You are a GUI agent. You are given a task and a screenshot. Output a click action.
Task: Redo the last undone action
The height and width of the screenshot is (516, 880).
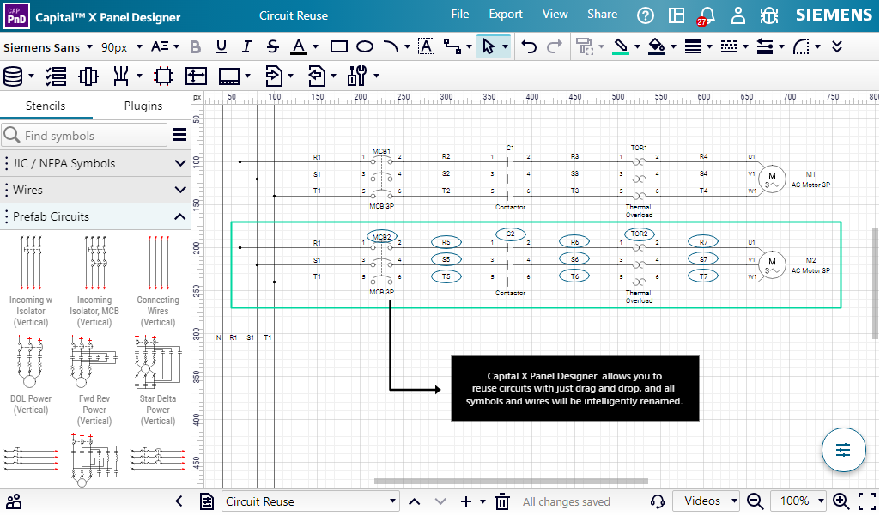555,47
